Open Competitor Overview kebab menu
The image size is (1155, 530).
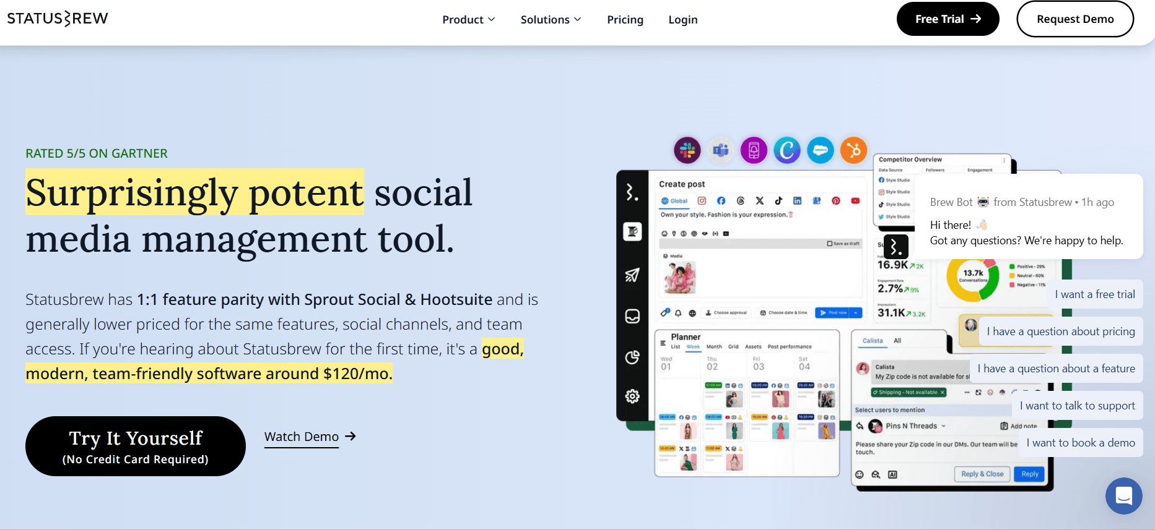(1004, 160)
